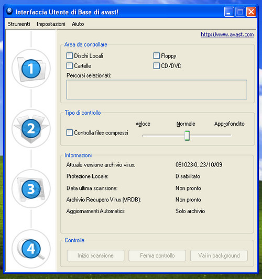Open the Strumenti menu
The width and height of the screenshot is (262, 279).
(19, 24)
